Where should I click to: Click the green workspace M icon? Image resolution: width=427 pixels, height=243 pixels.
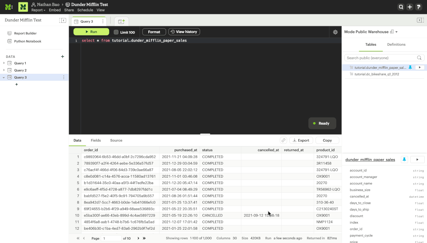(x=23, y=7)
